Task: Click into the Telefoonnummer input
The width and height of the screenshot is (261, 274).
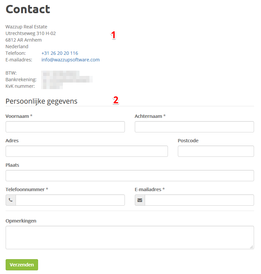Action: [x=70, y=200]
